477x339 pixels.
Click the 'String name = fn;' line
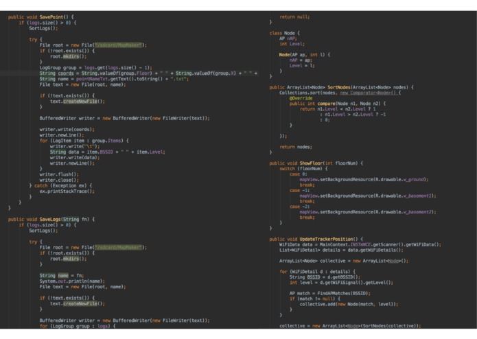pos(62,276)
